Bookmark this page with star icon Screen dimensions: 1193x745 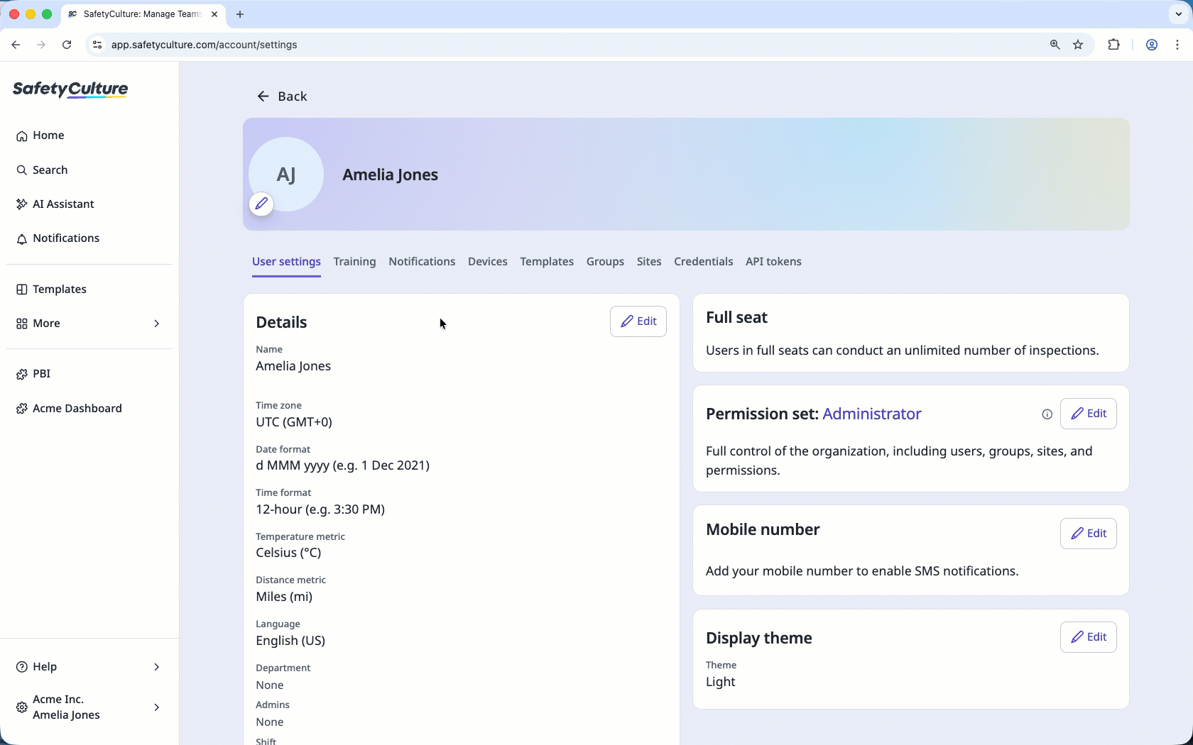point(1078,45)
